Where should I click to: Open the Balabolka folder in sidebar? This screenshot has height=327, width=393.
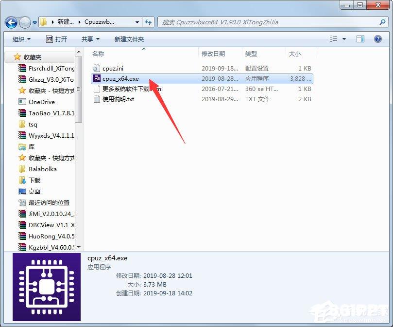click(x=37, y=169)
